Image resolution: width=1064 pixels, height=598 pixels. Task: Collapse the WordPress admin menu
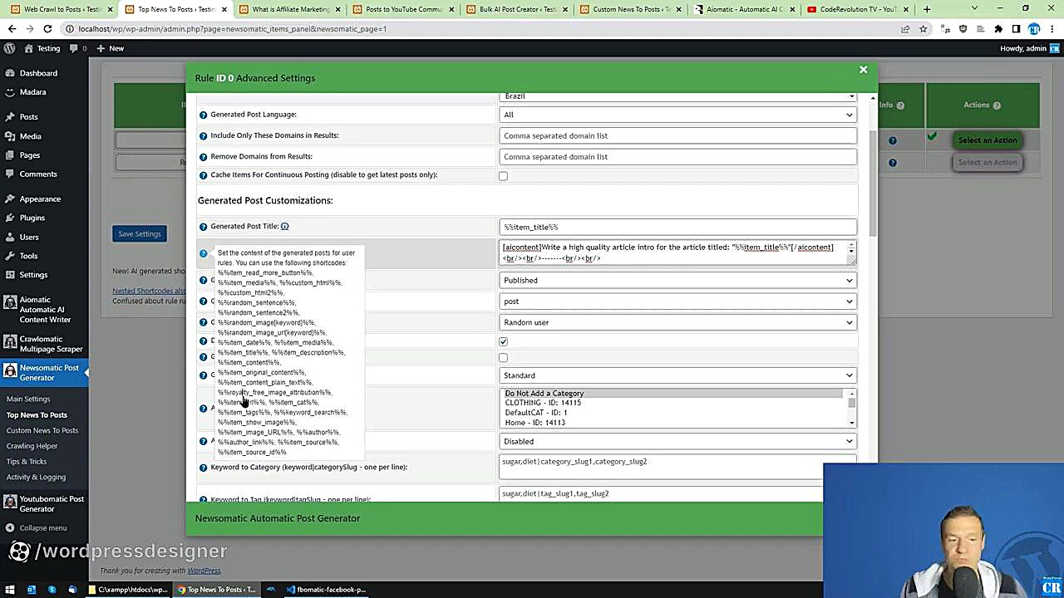click(x=37, y=527)
